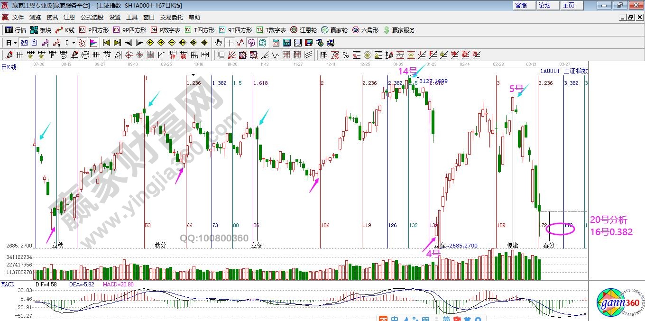
Task: Click the percent symbol drawing tool
Action: 346,55
